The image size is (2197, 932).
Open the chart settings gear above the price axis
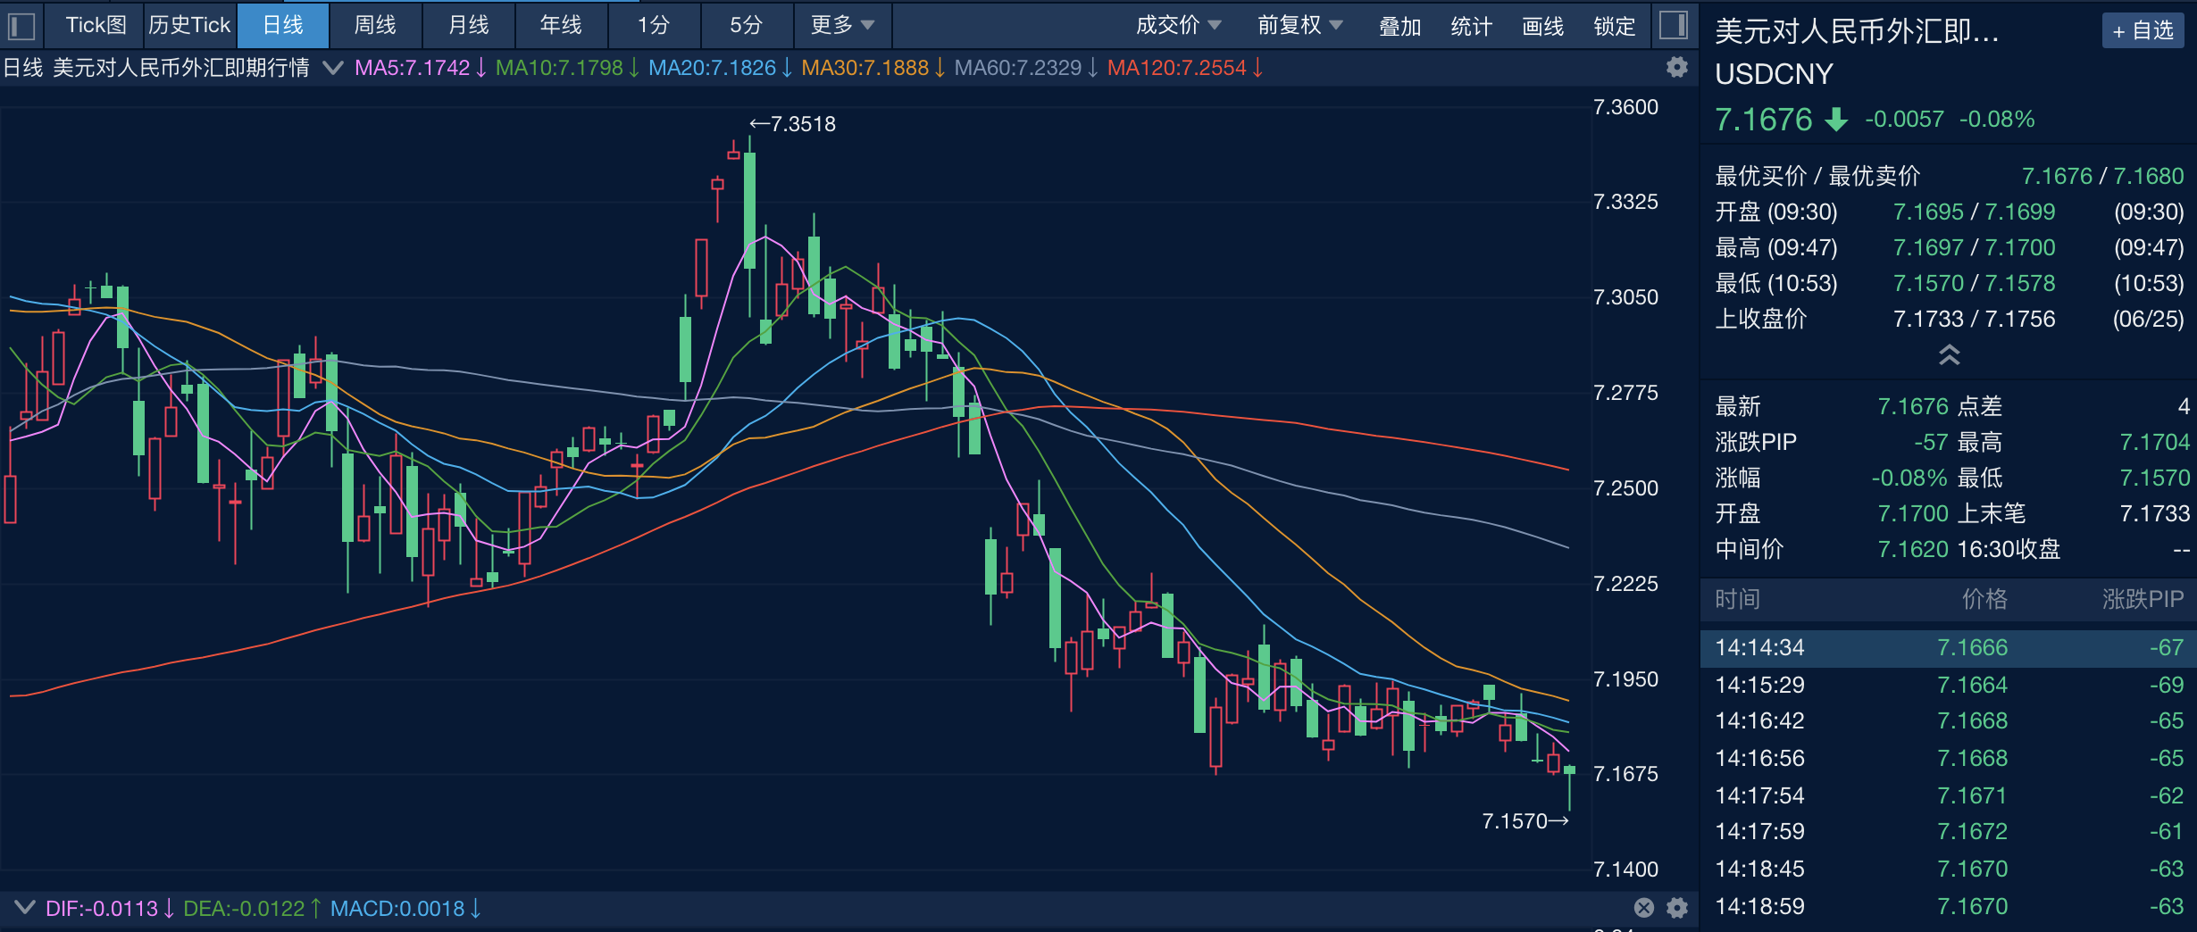[x=1677, y=67]
